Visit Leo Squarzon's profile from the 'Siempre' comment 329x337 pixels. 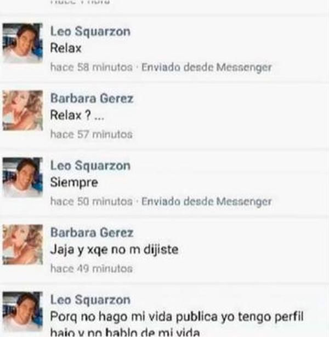(90, 166)
